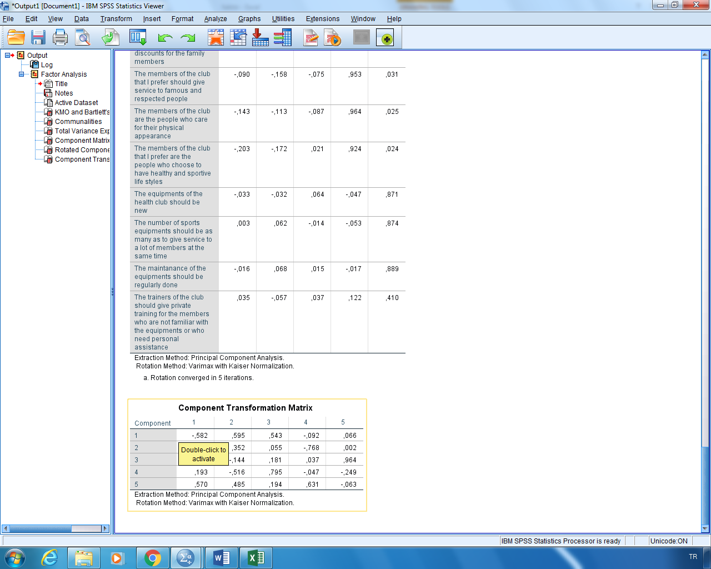The height and width of the screenshot is (569, 711).
Task: Switch to SPSS Statistics taskbar button
Action: click(x=185, y=557)
